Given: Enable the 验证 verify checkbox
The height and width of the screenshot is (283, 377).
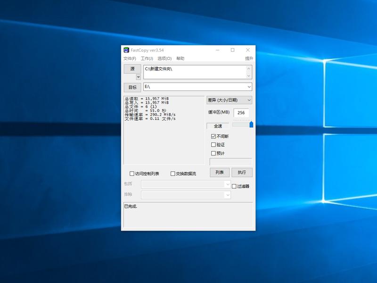Looking at the screenshot, I should point(213,145).
